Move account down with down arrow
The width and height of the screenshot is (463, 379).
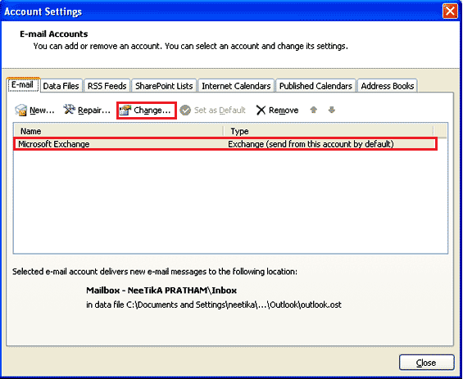(x=332, y=110)
